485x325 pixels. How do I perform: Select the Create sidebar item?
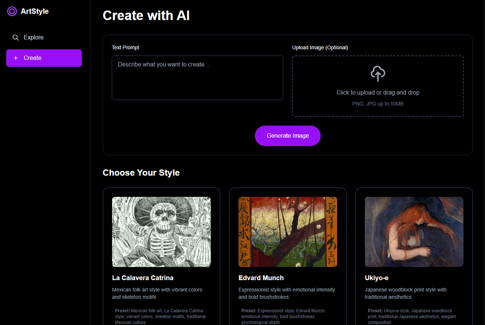(44, 58)
